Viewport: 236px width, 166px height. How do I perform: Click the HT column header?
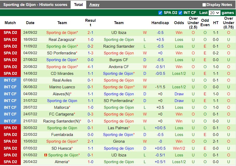click(215, 23)
